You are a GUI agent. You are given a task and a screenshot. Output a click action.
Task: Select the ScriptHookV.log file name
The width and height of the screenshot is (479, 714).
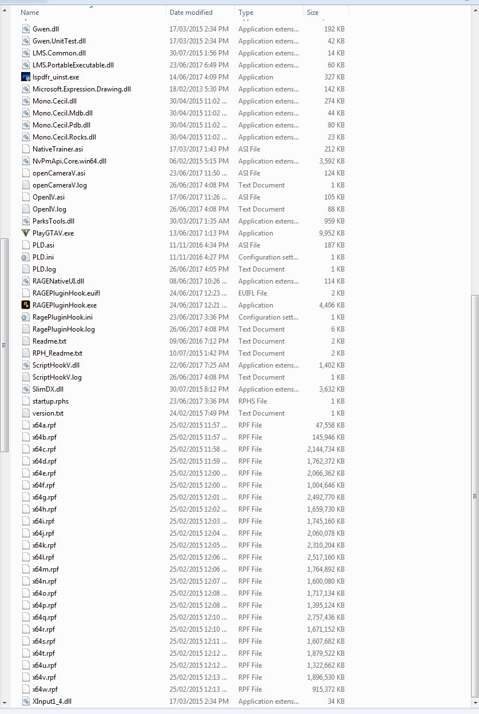point(57,377)
